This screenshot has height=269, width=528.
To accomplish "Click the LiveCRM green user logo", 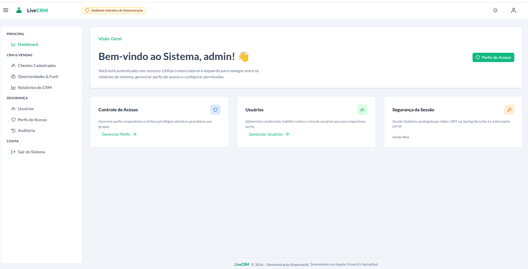I will (19, 10).
